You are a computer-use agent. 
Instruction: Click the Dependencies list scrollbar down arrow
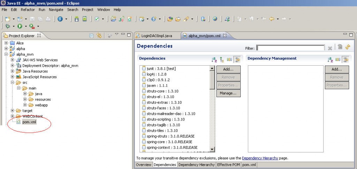point(212,149)
